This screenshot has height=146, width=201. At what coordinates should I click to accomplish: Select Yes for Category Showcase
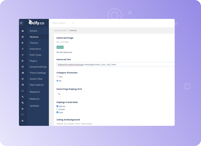[x=57, y=77]
